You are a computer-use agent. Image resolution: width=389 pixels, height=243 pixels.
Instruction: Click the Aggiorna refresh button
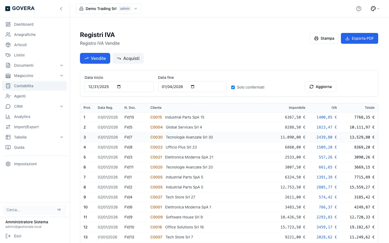(320, 87)
